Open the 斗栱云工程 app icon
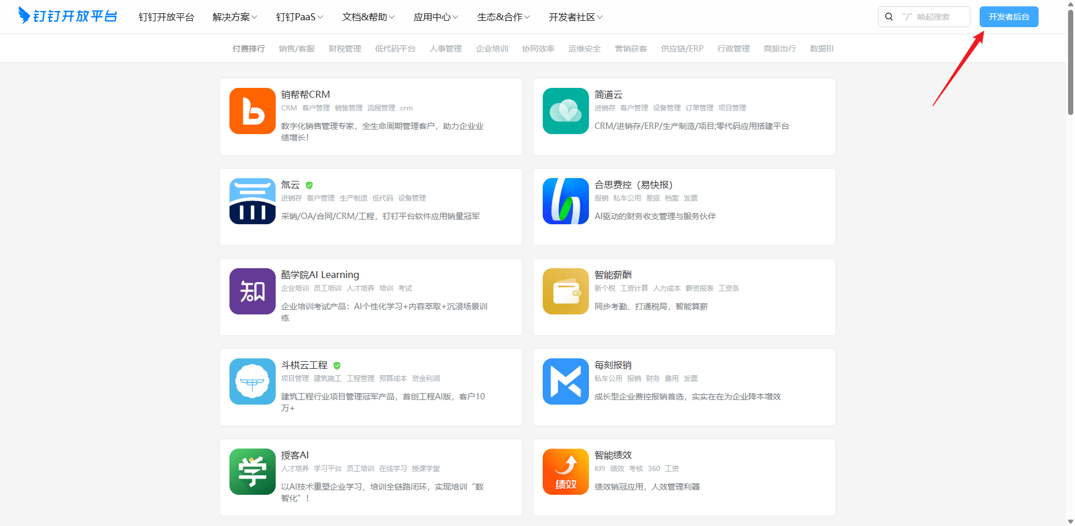The width and height of the screenshot is (1075, 526). tap(253, 381)
